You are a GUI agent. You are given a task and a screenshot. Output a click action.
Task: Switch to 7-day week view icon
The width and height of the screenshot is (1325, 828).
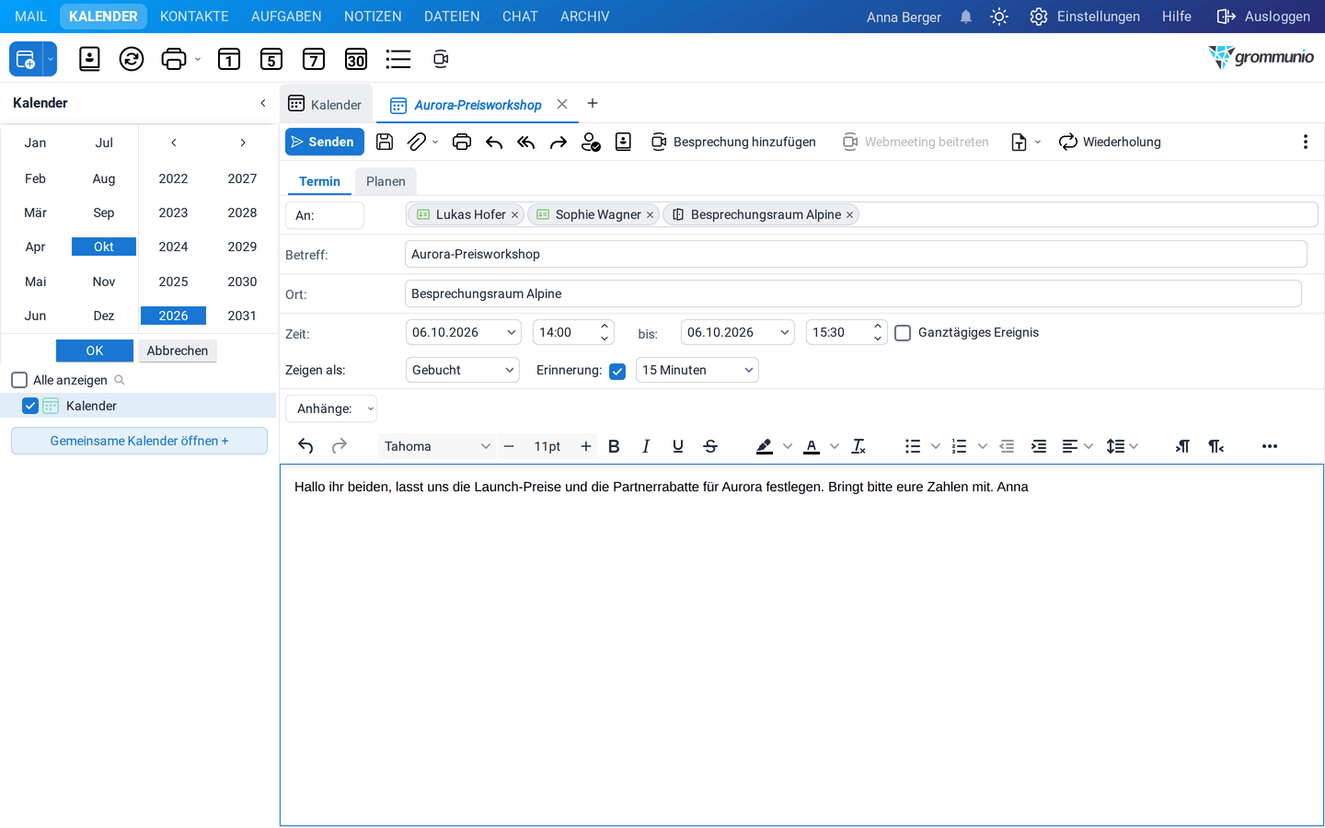[x=314, y=59]
